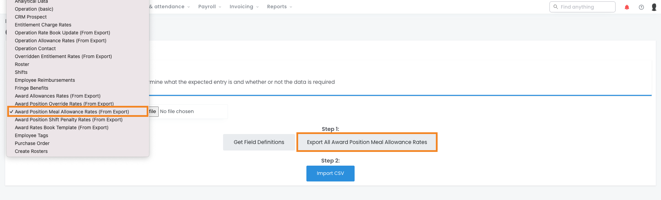Expand the Payroll menu
The width and height of the screenshot is (661, 200).
(210, 7)
